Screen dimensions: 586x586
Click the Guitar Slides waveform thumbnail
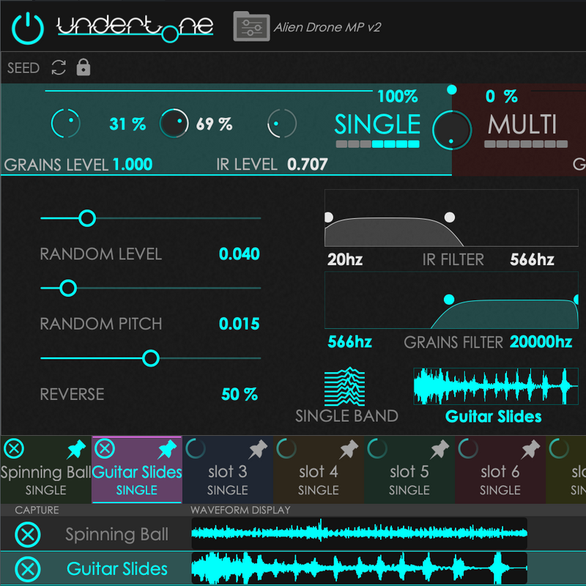pos(496,386)
